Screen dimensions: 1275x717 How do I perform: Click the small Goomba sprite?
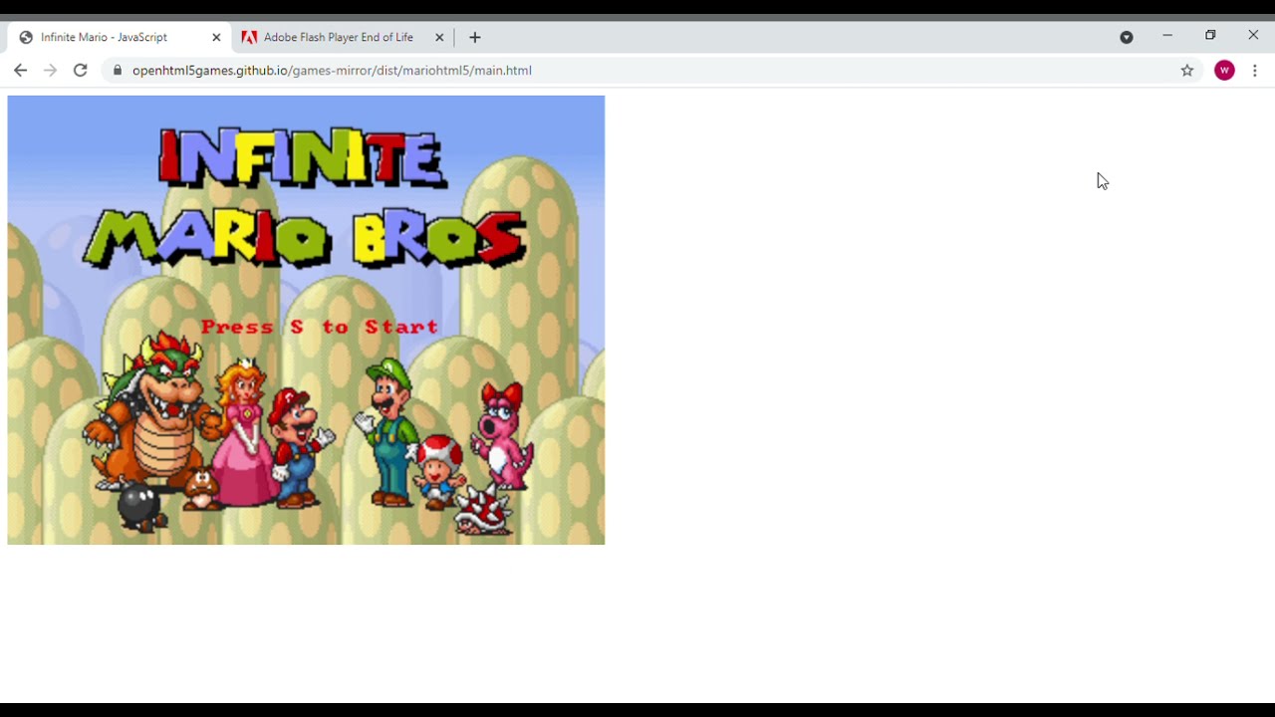[202, 488]
